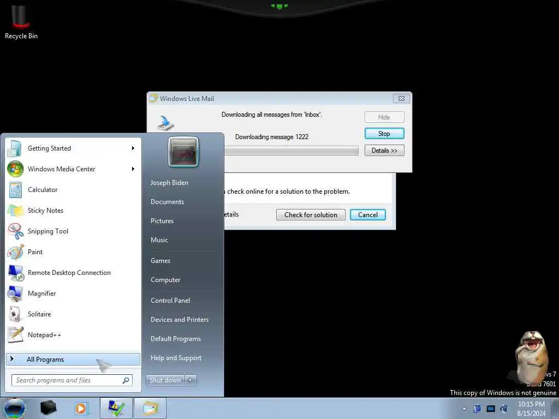This screenshot has width=559, height=419.
Task: Open Documents from Start menu
Action: [x=167, y=202]
